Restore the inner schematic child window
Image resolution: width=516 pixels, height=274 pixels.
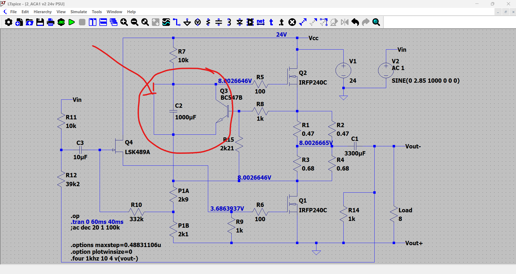tap(505, 12)
